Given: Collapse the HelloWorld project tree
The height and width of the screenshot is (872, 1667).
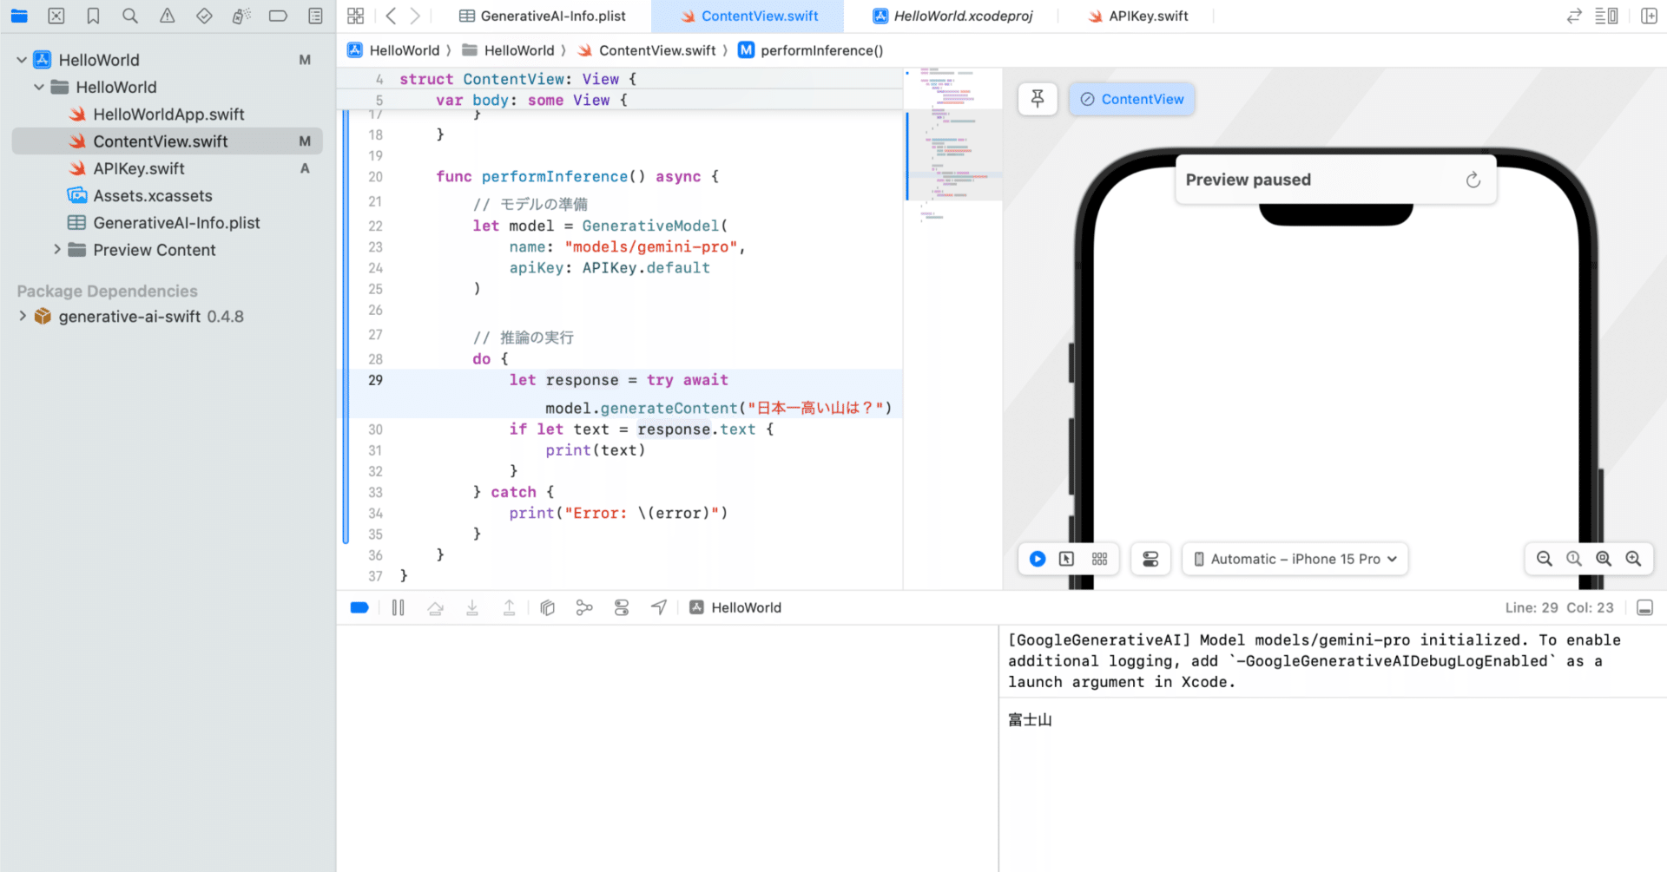Looking at the screenshot, I should 19,59.
